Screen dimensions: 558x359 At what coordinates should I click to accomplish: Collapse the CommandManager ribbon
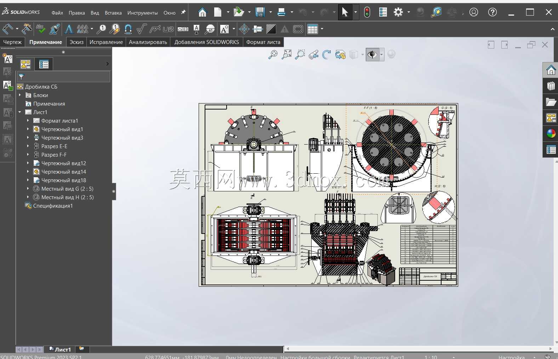click(x=552, y=29)
